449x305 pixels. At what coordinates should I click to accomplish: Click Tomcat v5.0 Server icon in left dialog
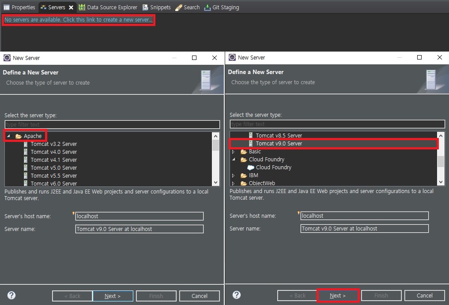[26, 168]
